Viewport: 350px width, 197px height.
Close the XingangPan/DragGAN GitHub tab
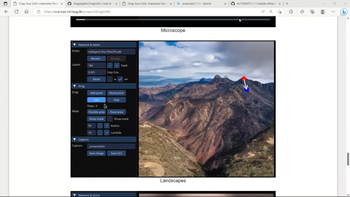pos(116,3)
